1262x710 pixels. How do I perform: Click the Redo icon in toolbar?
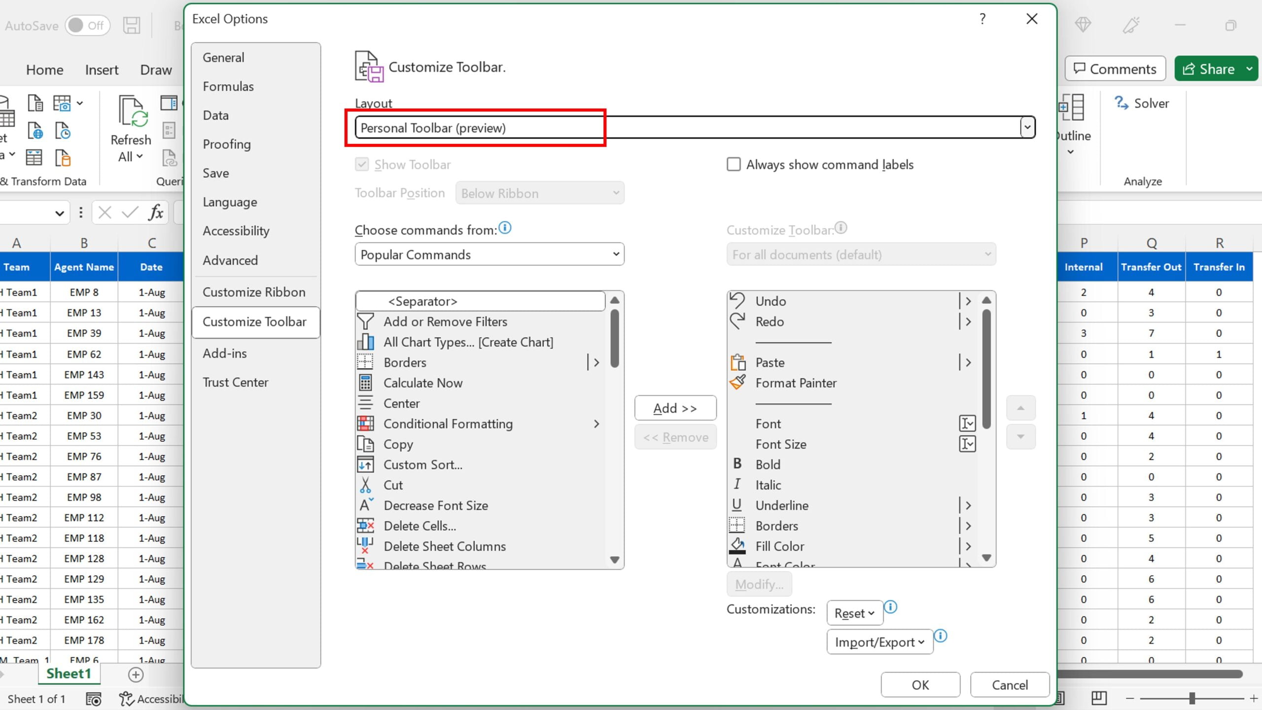click(738, 321)
